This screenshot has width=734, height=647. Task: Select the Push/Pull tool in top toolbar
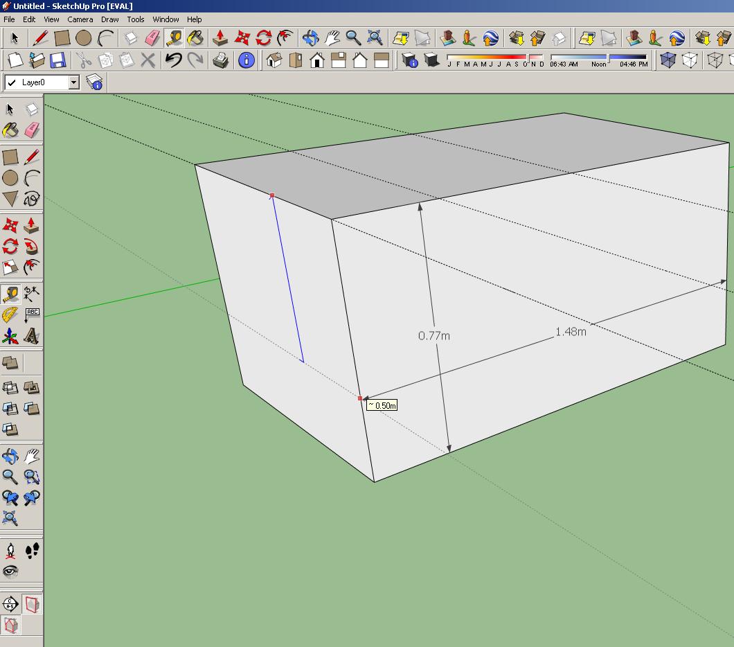click(x=220, y=37)
